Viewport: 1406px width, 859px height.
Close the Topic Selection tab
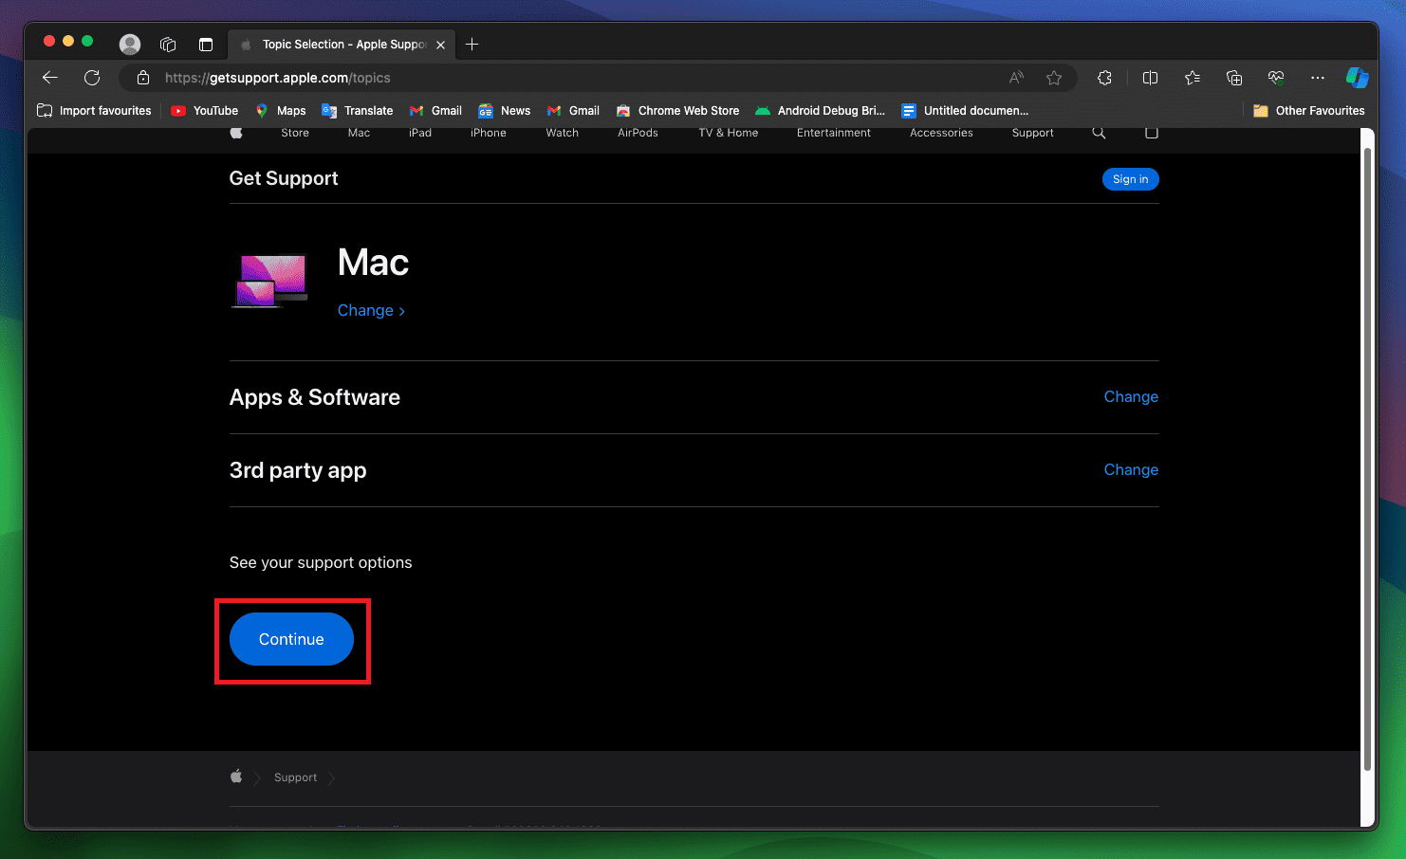(440, 45)
